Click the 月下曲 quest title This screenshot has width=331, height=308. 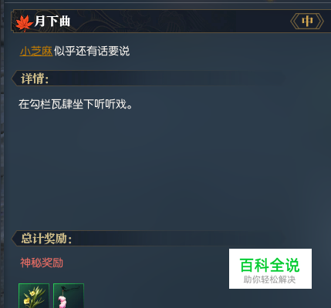[52, 21]
